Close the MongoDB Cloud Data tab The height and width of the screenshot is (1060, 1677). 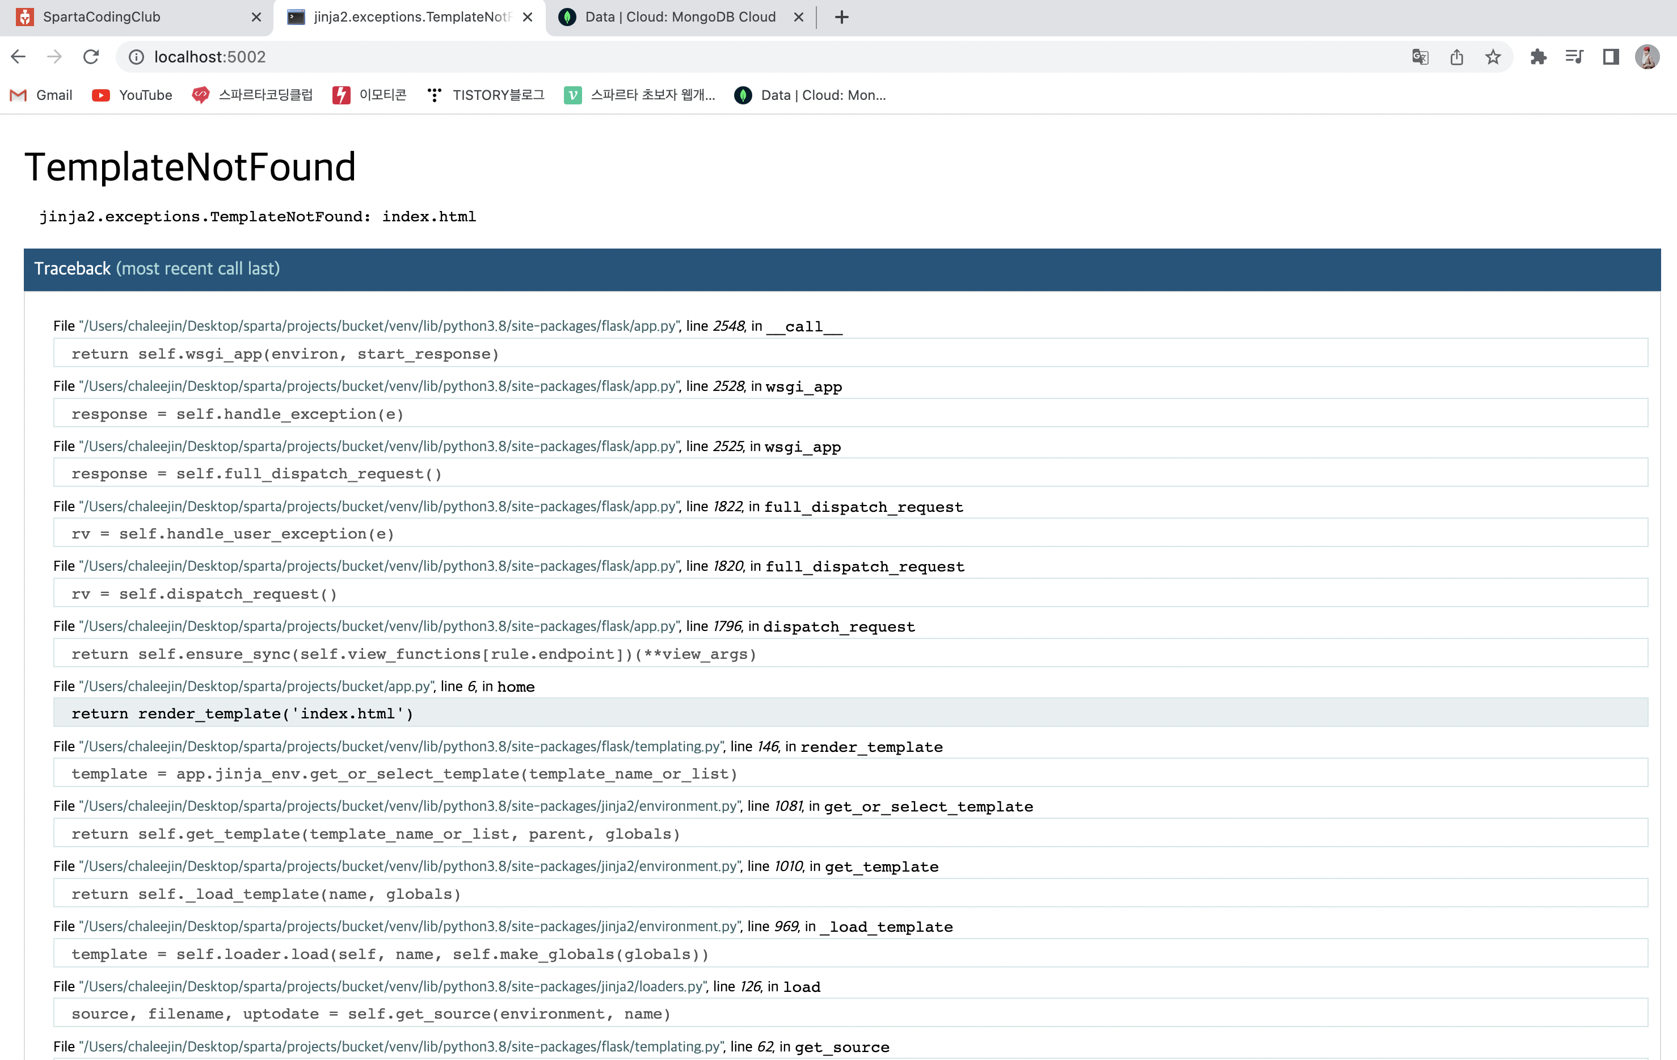(x=799, y=16)
